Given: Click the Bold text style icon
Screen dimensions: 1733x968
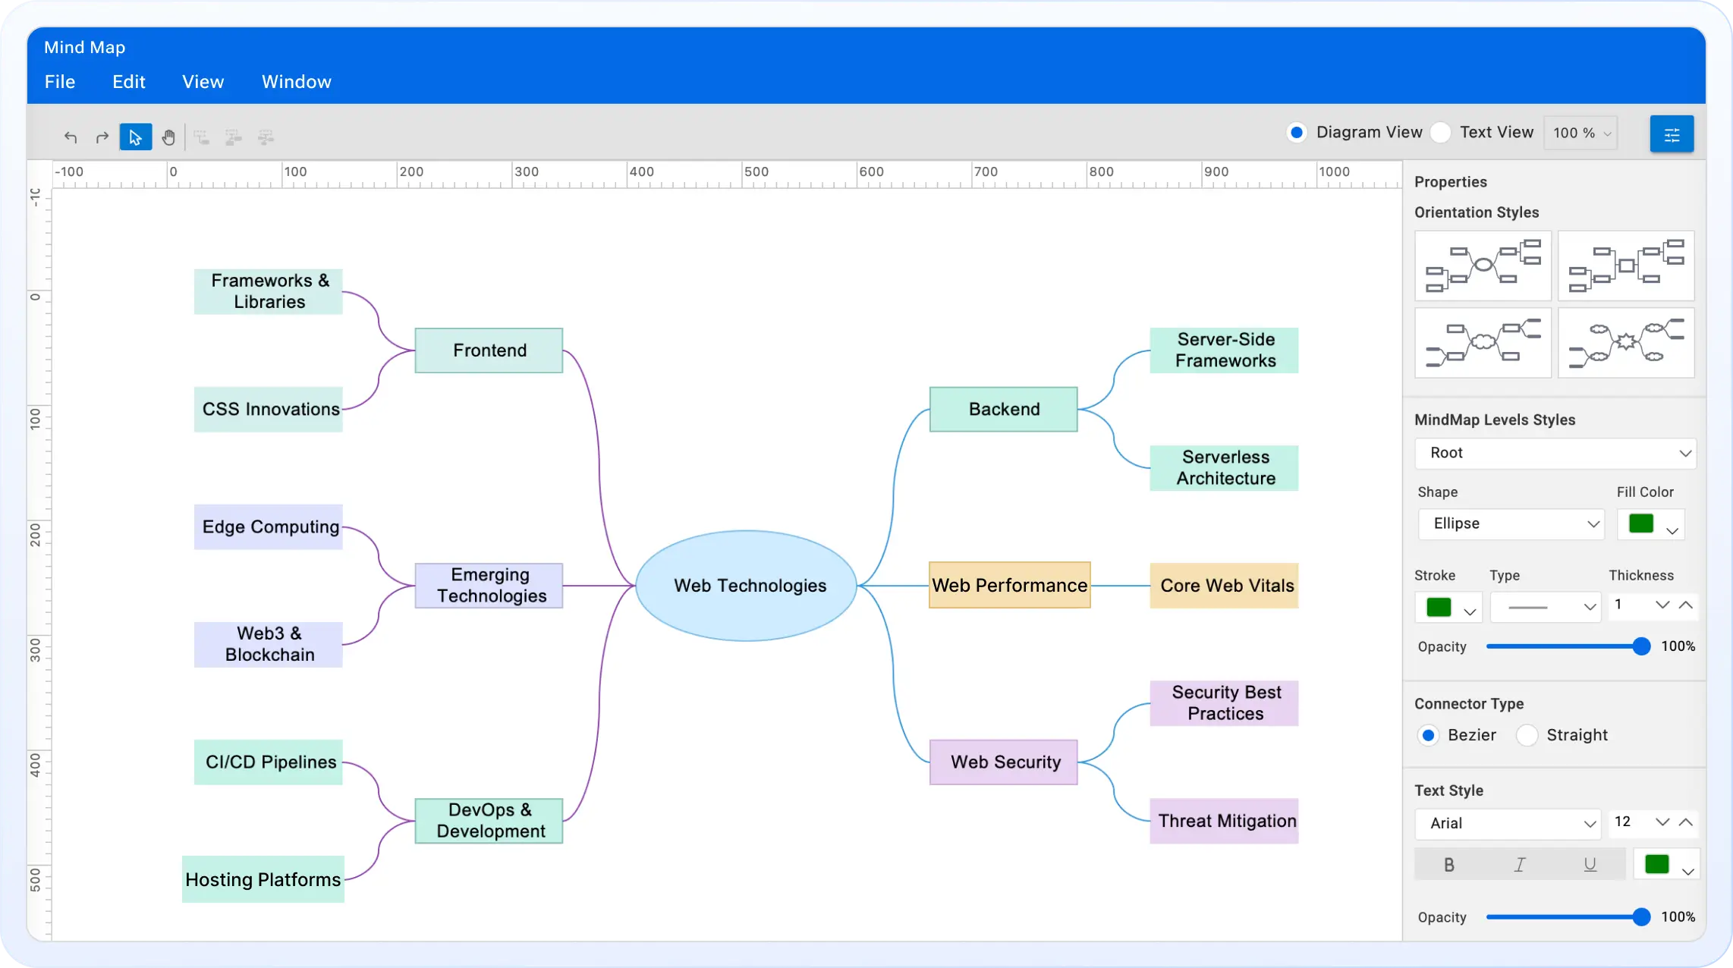Looking at the screenshot, I should 1448,864.
